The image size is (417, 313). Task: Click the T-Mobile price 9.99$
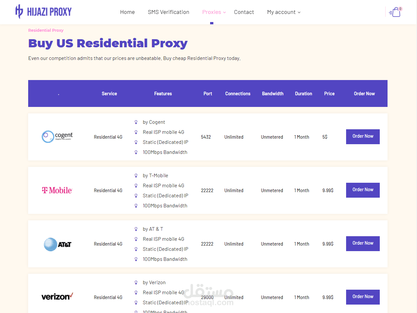coord(328,191)
